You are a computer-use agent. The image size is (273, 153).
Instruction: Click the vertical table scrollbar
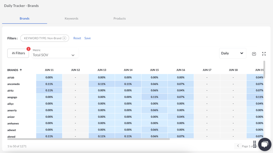(x=264, y=69)
